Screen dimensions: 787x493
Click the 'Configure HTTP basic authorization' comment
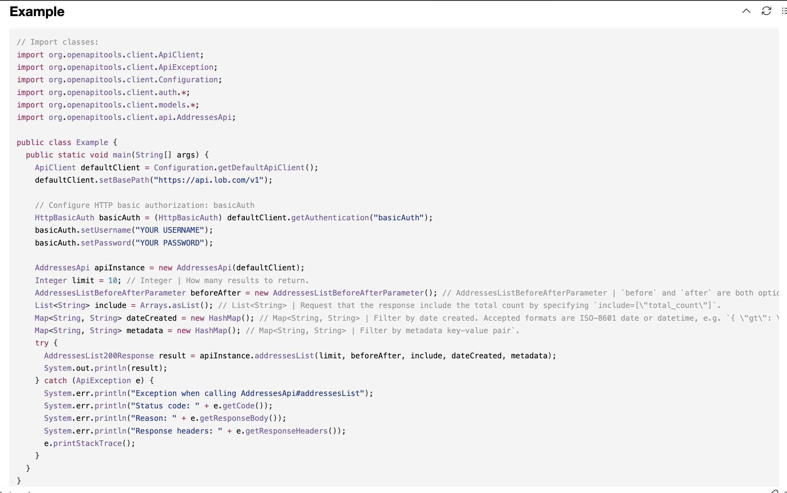point(145,205)
